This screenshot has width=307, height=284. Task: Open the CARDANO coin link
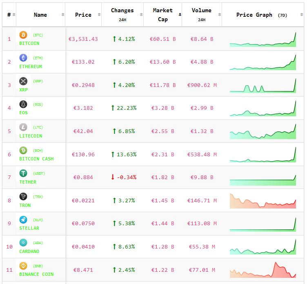pos(29,251)
